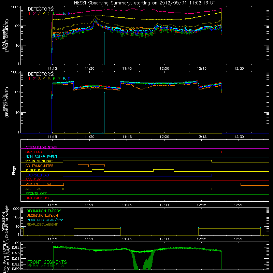Pick 0.94 on the livetime y-axis
The image size is (273, 273).
tap(16, 259)
